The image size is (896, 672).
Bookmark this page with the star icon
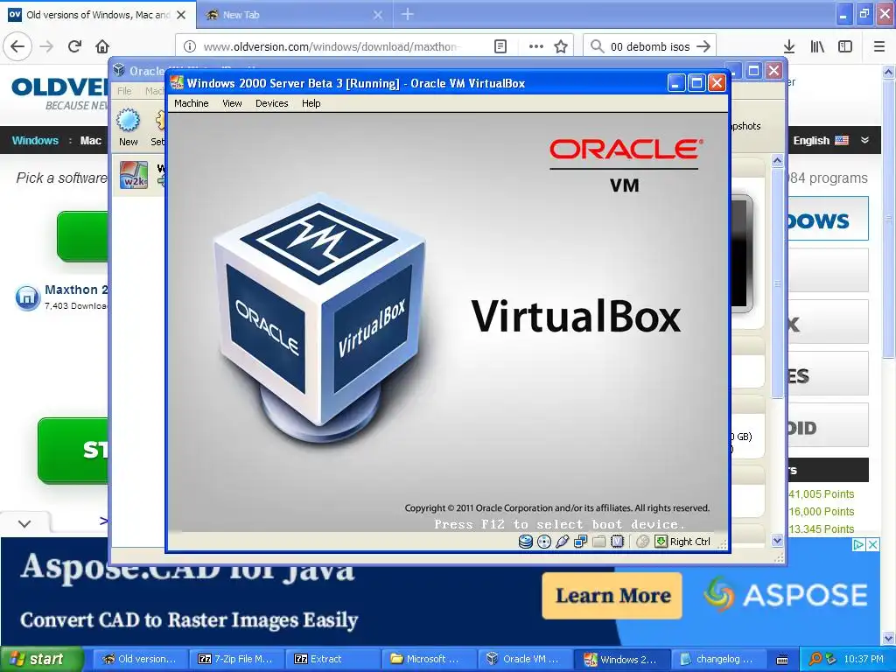[x=561, y=46]
